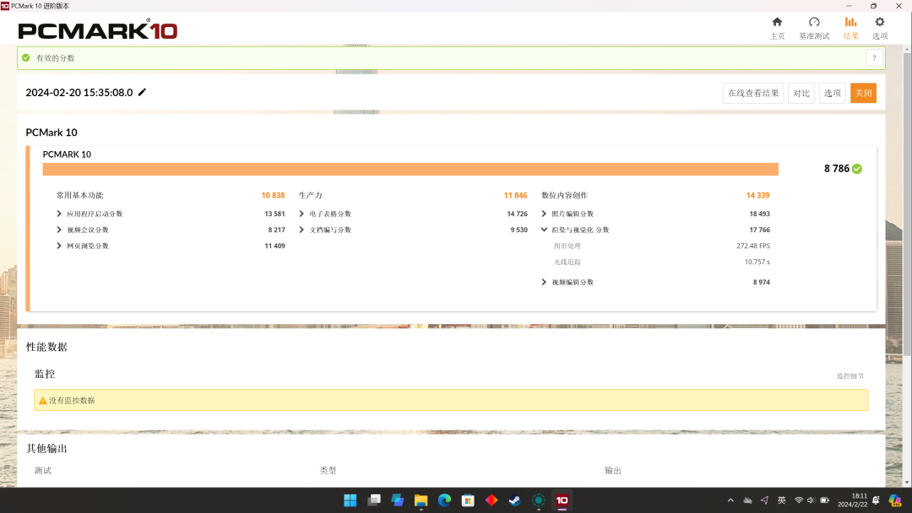This screenshot has height=513, width=912.
Task: Click the 选项 button beside 对比
Action: point(833,93)
